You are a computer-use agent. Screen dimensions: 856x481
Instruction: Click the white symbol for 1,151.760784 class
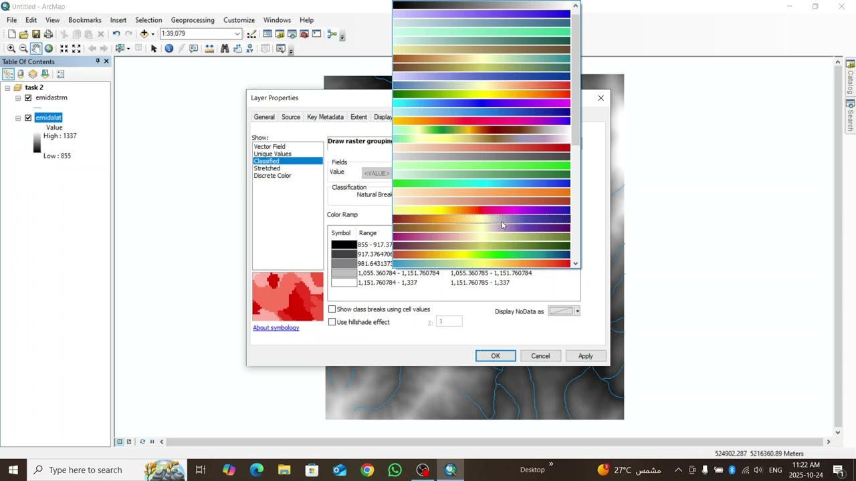[344, 283]
